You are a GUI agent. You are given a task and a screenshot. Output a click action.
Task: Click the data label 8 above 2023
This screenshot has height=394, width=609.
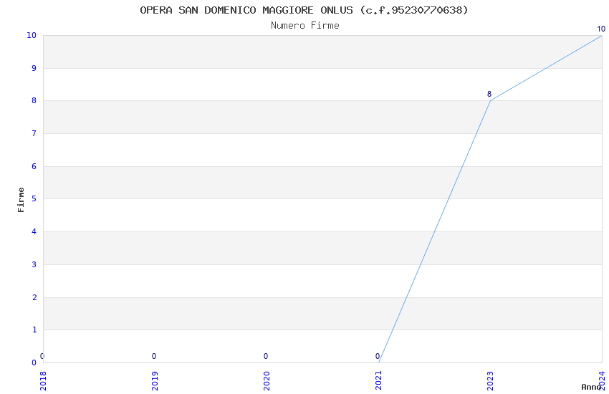point(489,94)
